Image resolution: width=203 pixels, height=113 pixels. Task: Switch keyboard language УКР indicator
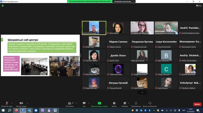[x=183, y=110]
